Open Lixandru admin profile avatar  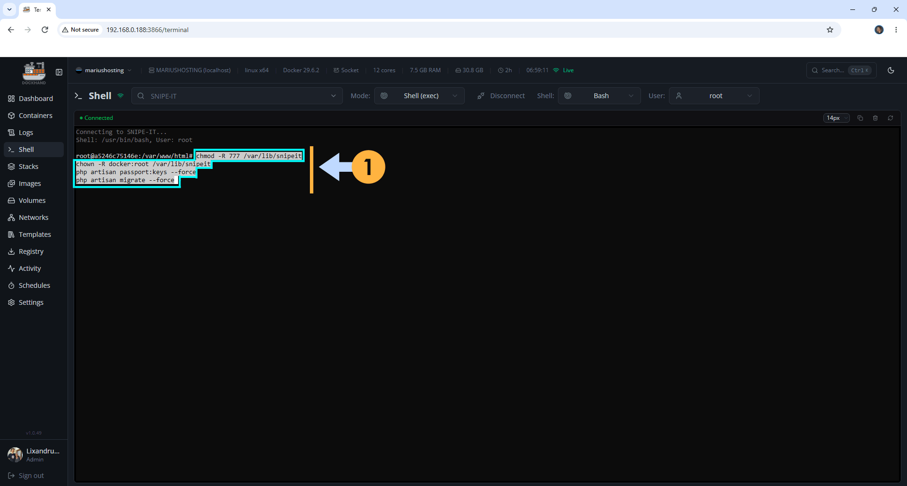tap(15, 454)
